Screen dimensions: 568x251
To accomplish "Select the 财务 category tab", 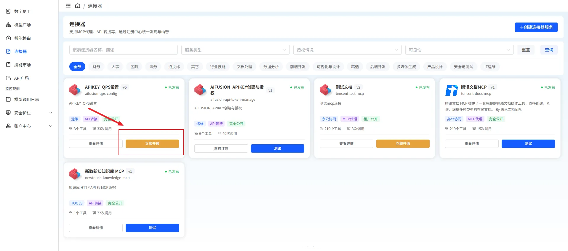I will pos(96,67).
